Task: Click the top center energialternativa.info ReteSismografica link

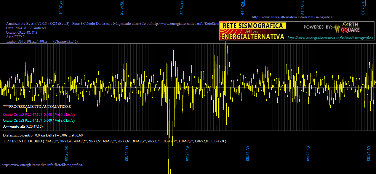Action: [x=292, y=17]
